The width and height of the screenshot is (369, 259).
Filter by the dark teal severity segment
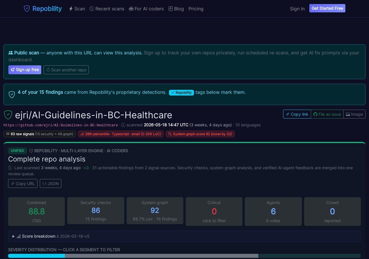click(309, 256)
